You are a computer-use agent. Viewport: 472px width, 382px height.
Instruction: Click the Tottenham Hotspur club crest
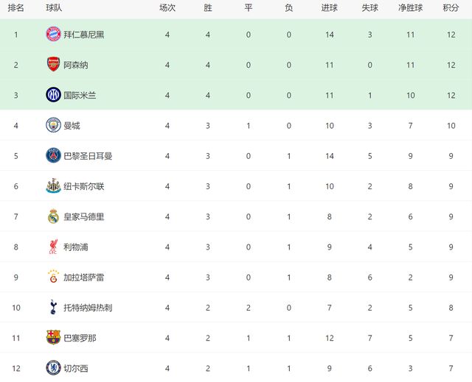pos(53,307)
